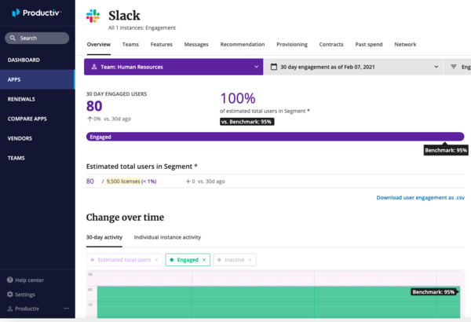Toggle the Estimated total users series
Screen dimensions: 471x322
click(124, 260)
